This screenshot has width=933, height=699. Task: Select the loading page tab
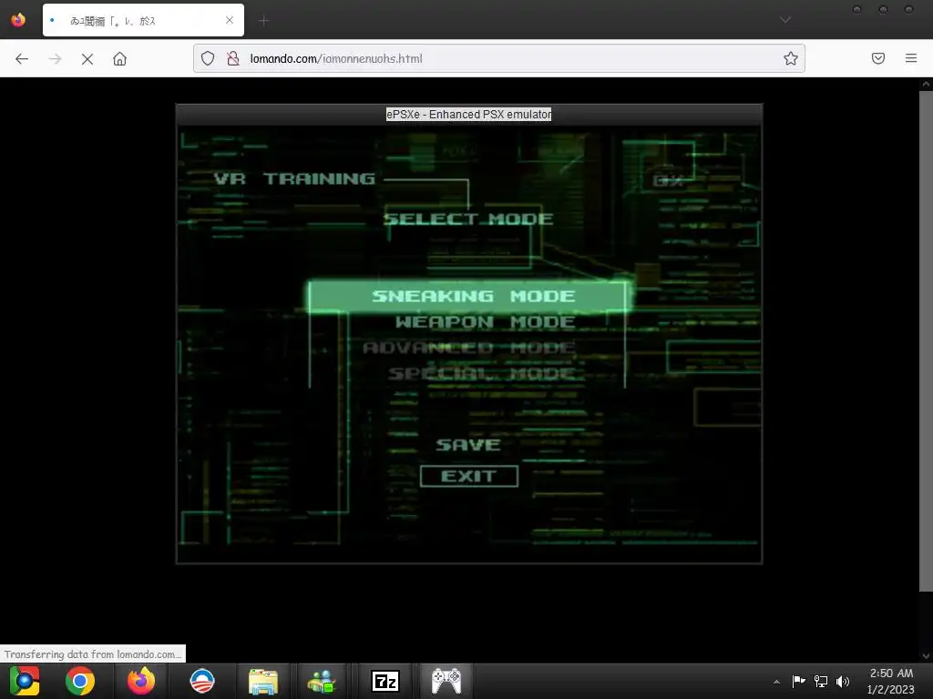click(143, 20)
